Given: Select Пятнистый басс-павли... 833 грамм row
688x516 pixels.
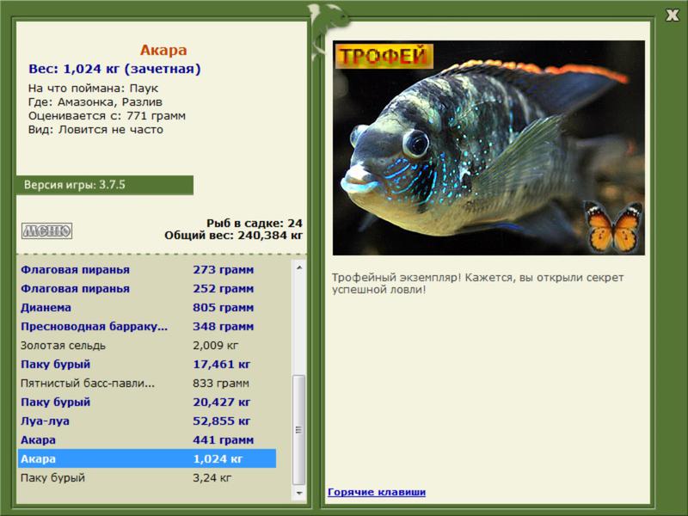Looking at the screenshot, I should point(147,383).
